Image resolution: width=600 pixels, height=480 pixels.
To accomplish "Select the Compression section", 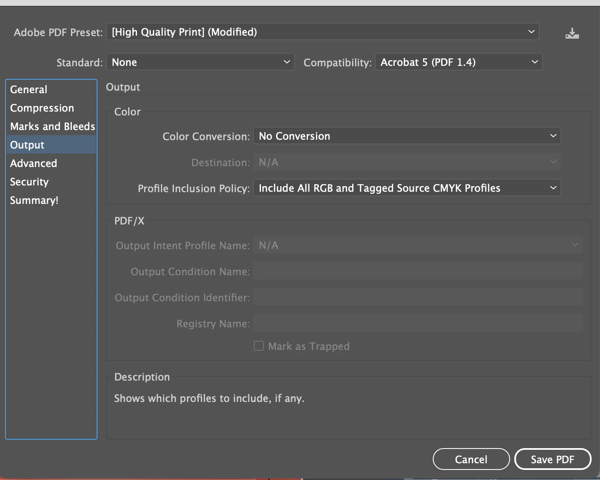I will click(51, 108).
